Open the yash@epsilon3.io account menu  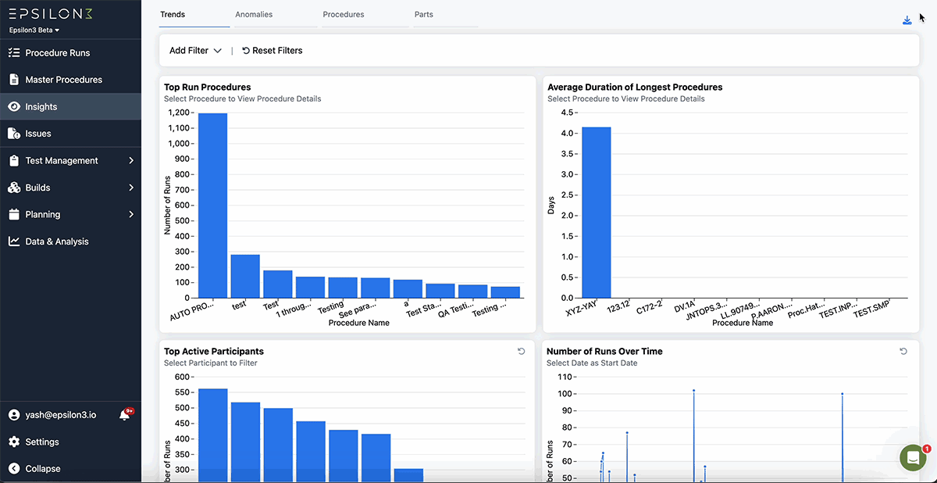pyautogui.click(x=61, y=415)
